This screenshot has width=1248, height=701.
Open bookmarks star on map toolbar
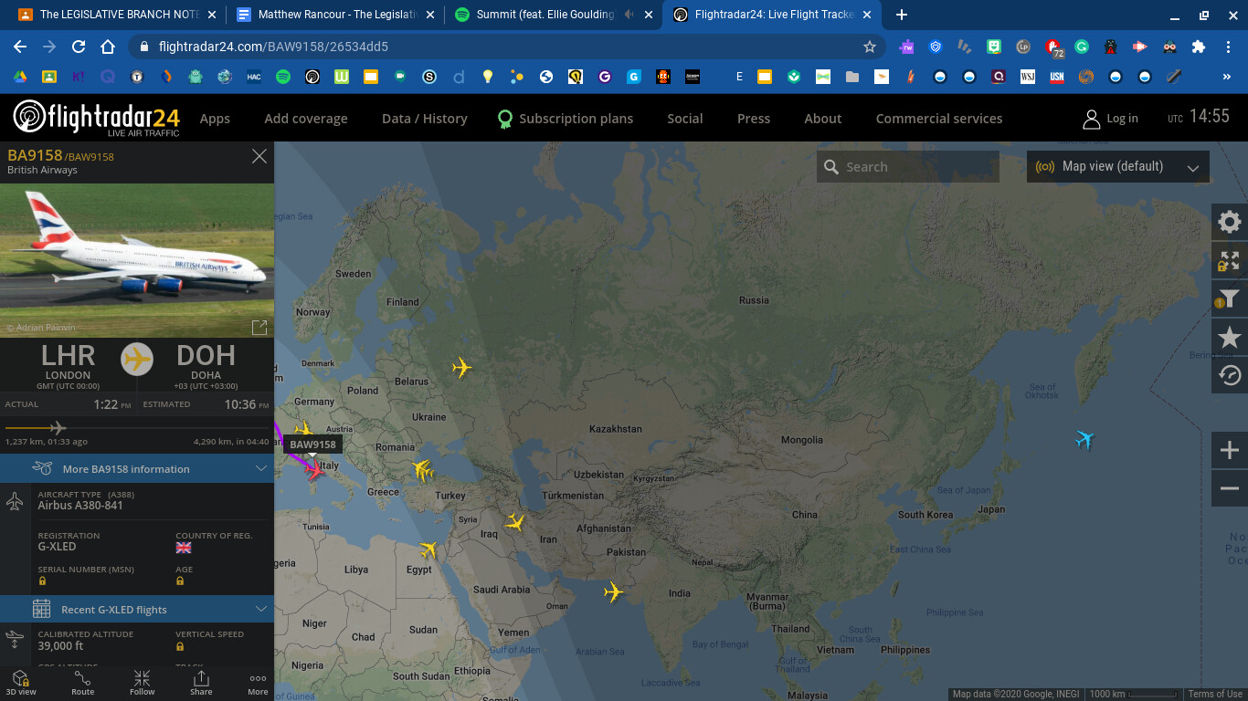[1230, 338]
